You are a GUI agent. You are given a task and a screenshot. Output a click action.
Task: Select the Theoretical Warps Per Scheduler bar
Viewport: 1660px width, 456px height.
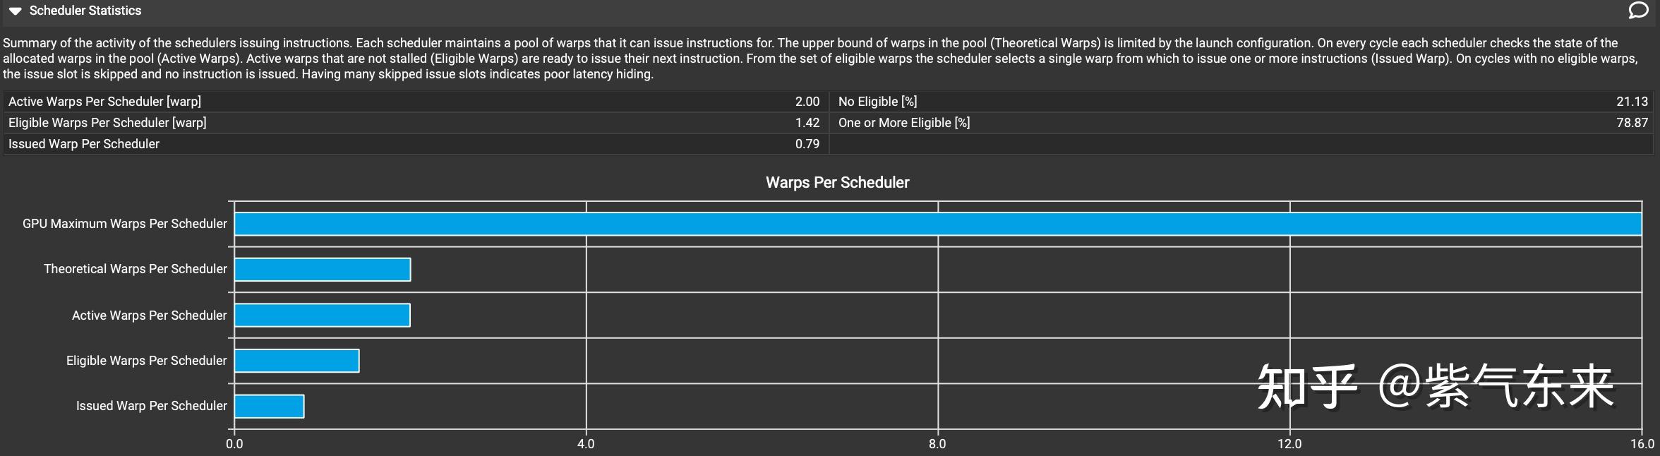(321, 268)
